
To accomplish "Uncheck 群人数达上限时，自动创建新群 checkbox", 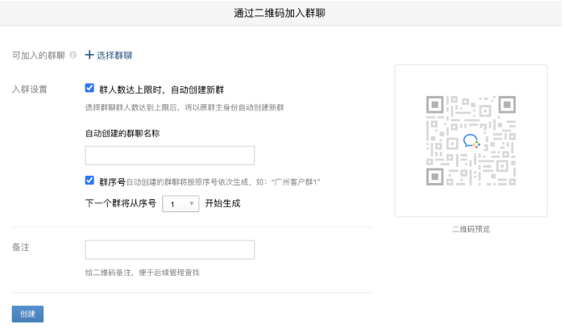I will pyautogui.click(x=89, y=89).
